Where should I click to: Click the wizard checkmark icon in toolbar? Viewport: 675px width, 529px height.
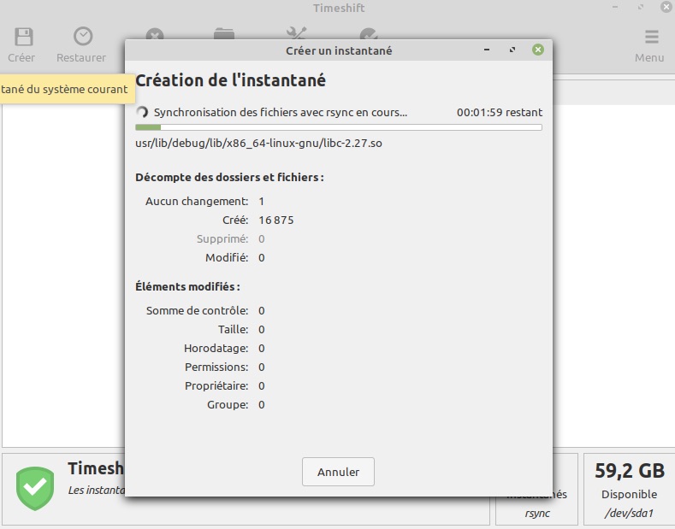point(368,35)
